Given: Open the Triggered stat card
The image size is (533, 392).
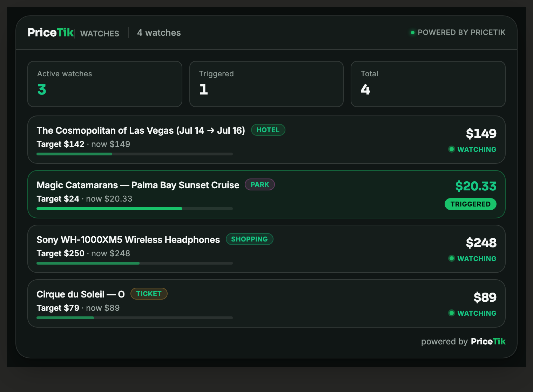Looking at the screenshot, I should 266,84.
